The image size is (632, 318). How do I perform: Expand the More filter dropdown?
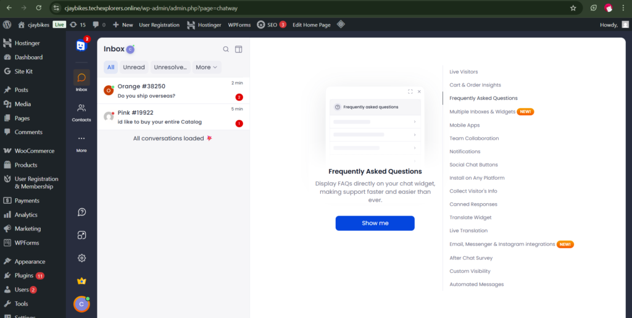(207, 67)
